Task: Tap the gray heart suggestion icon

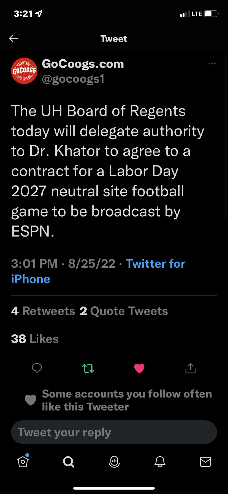Action: click(31, 400)
